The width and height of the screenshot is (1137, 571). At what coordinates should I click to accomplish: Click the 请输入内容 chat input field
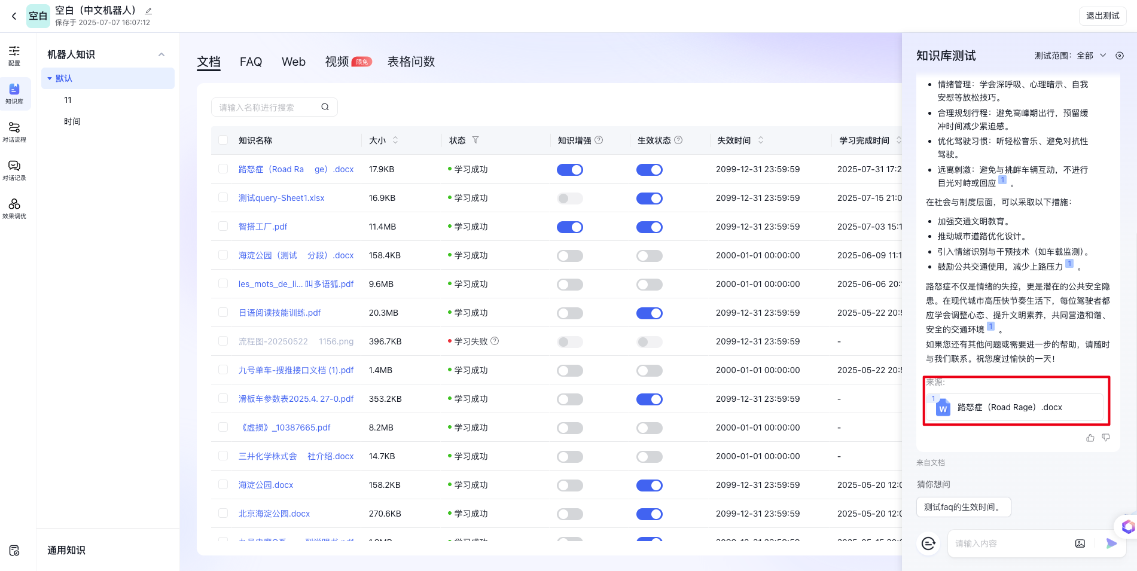(x=1011, y=543)
